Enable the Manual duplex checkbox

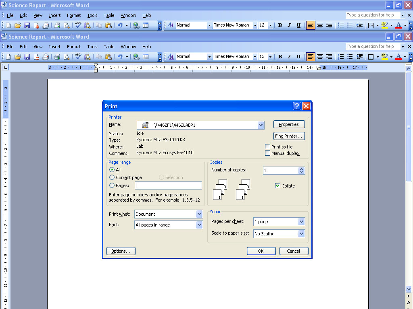click(x=268, y=153)
